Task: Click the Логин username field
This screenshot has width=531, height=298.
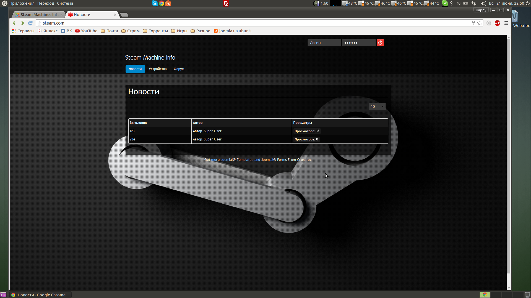Action: [324, 43]
